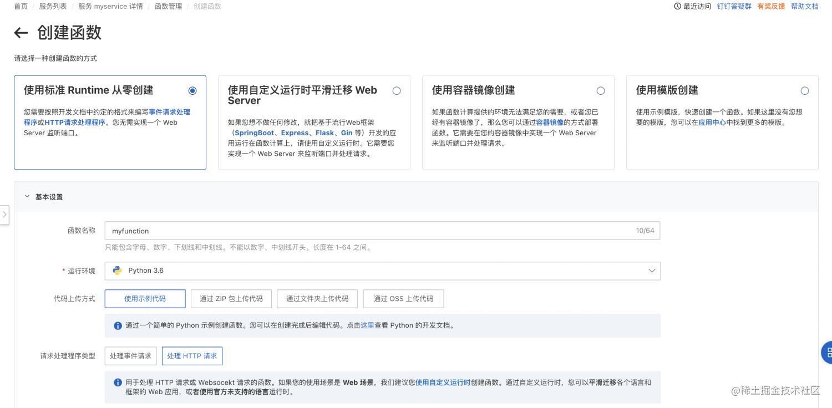Open 容器镜像 link in container card

click(x=550, y=123)
